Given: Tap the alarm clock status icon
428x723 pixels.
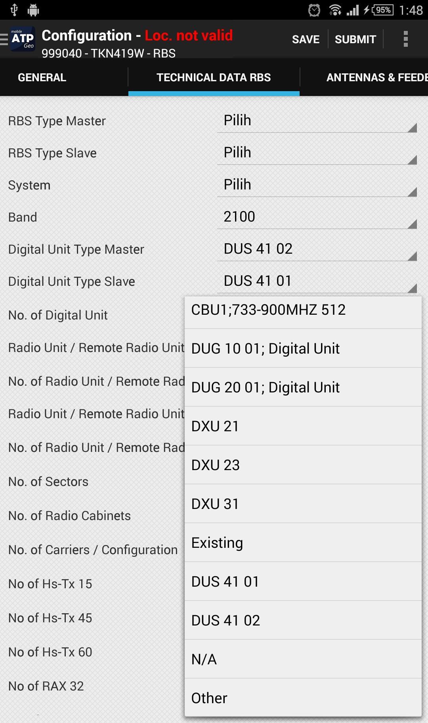Looking at the screenshot, I should click(314, 10).
